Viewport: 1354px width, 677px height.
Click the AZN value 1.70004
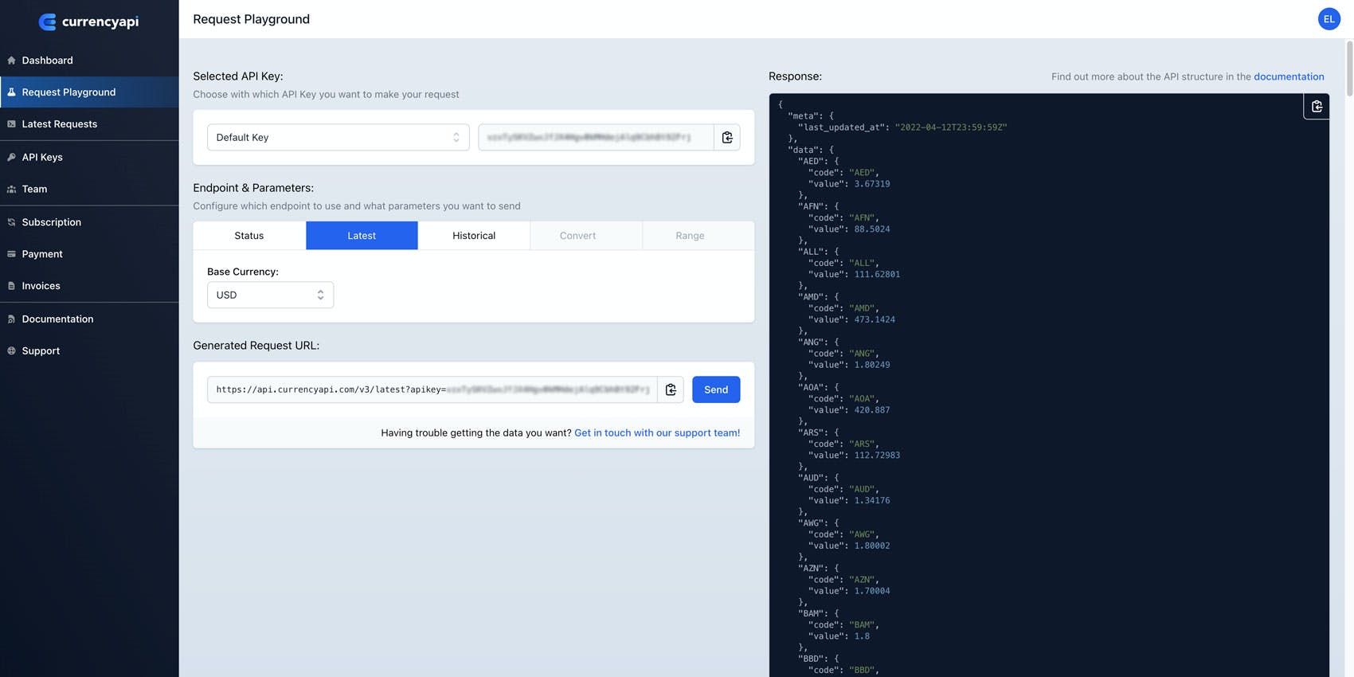[872, 591]
